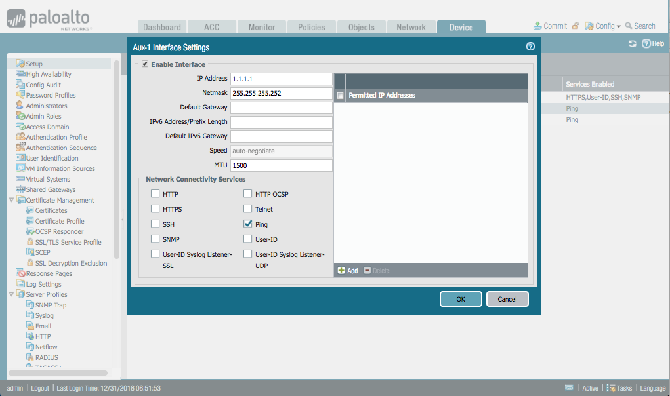Click the Default Gateway input field

(281, 108)
